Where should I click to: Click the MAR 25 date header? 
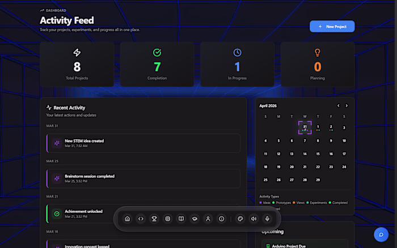tap(52, 161)
